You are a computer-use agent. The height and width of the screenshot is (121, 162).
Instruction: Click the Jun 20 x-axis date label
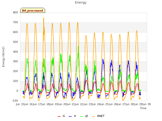[x=63, y=104]
